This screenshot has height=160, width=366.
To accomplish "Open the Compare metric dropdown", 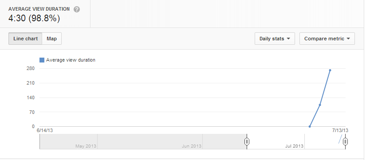I will 327,39.
